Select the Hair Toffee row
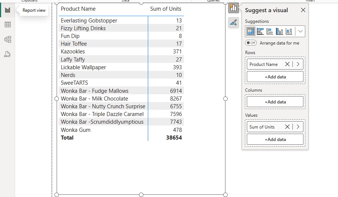The image size is (338, 197). click(x=121, y=44)
